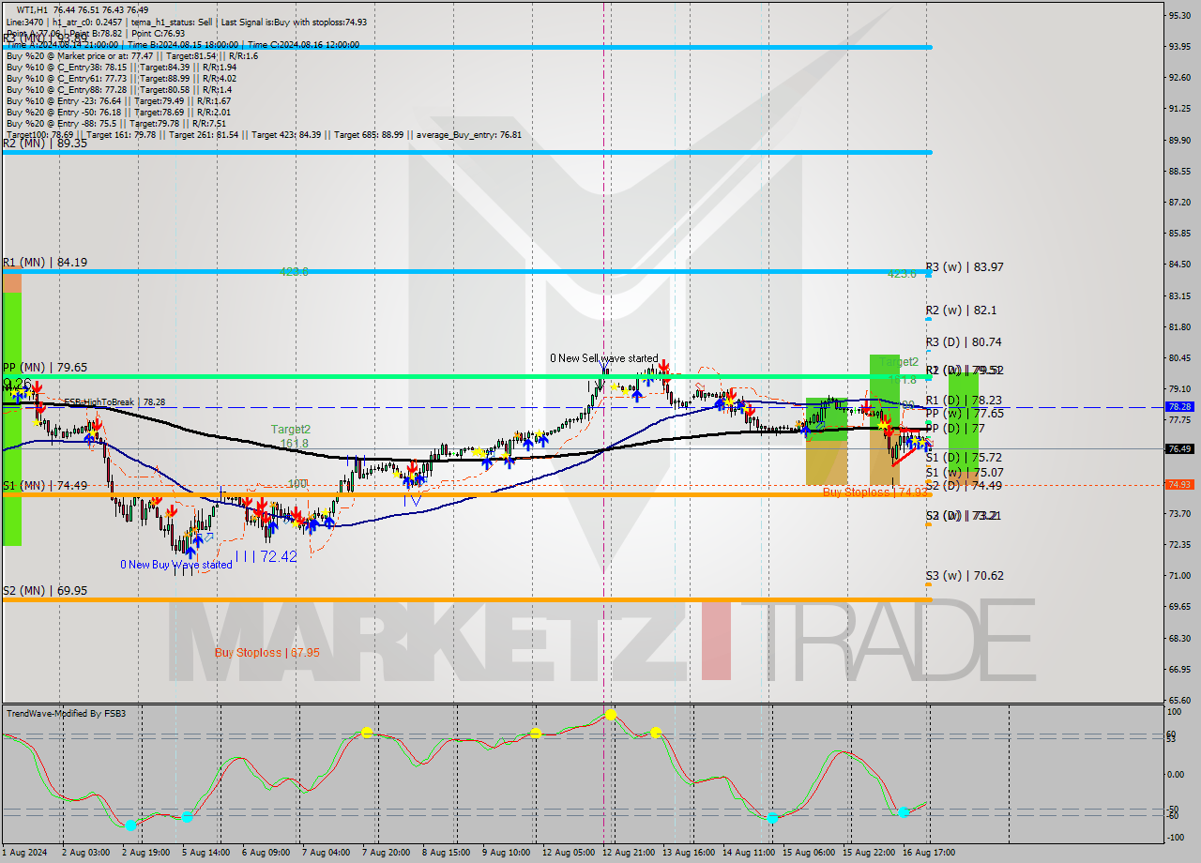Viewport: 1201px width, 863px height.
Task: Click the PP (w) | 77.65 weekly pivot label
Action: (x=965, y=413)
